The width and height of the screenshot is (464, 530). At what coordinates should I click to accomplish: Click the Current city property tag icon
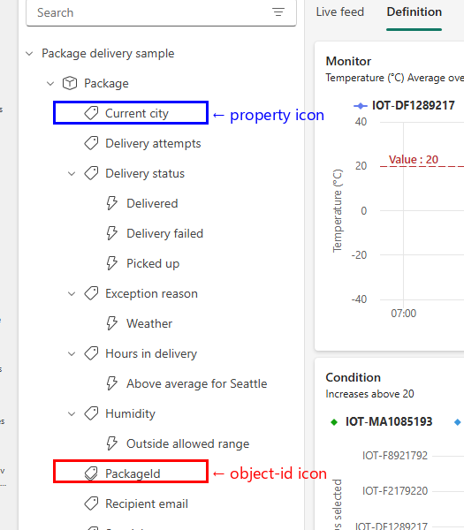(x=91, y=113)
